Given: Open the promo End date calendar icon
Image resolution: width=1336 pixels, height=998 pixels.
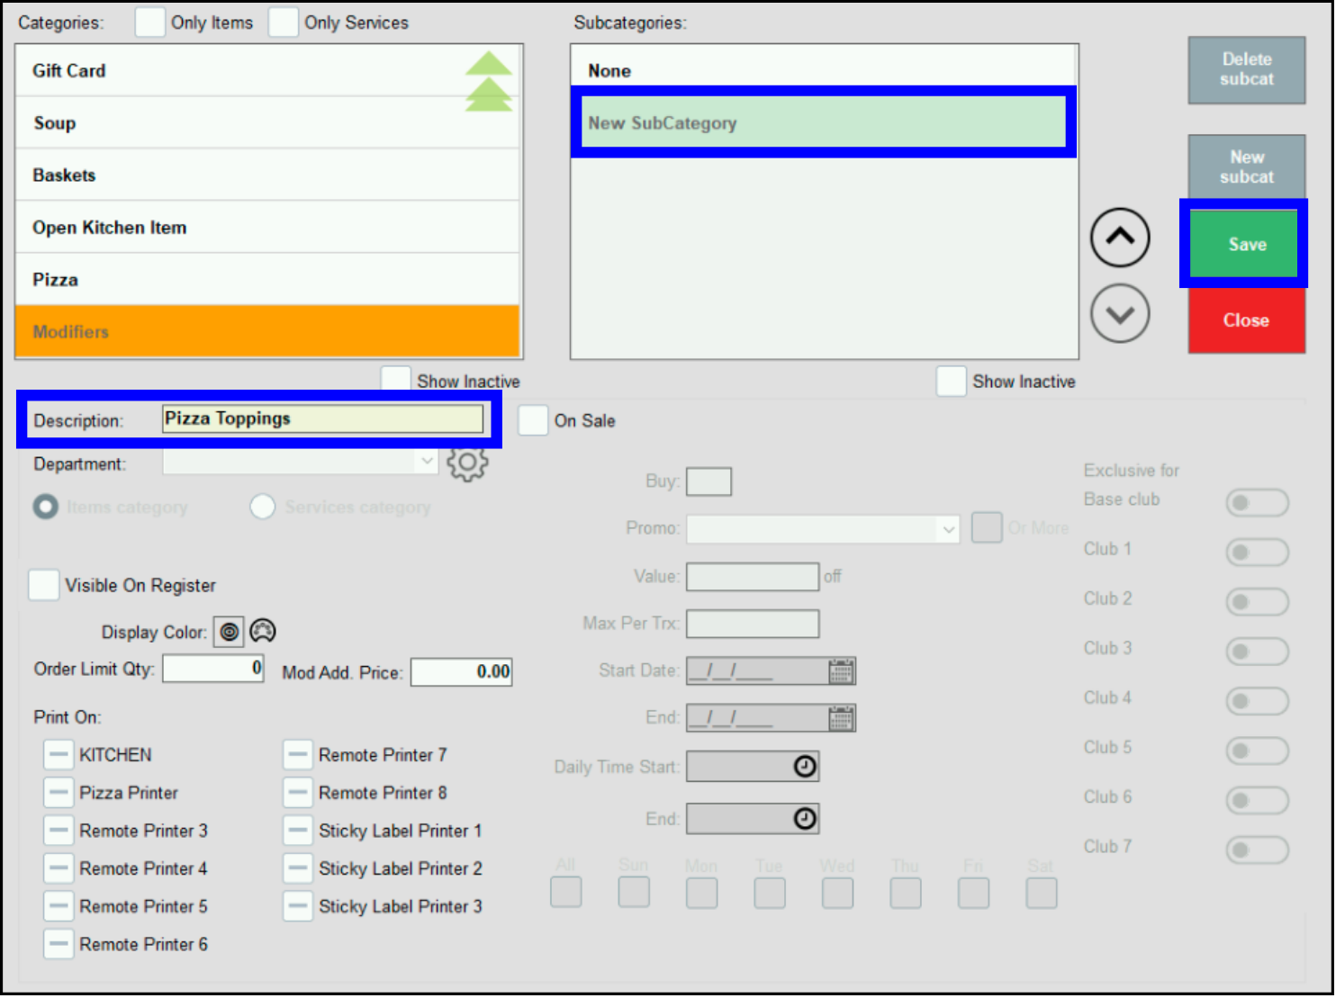Looking at the screenshot, I should coord(842,718).
